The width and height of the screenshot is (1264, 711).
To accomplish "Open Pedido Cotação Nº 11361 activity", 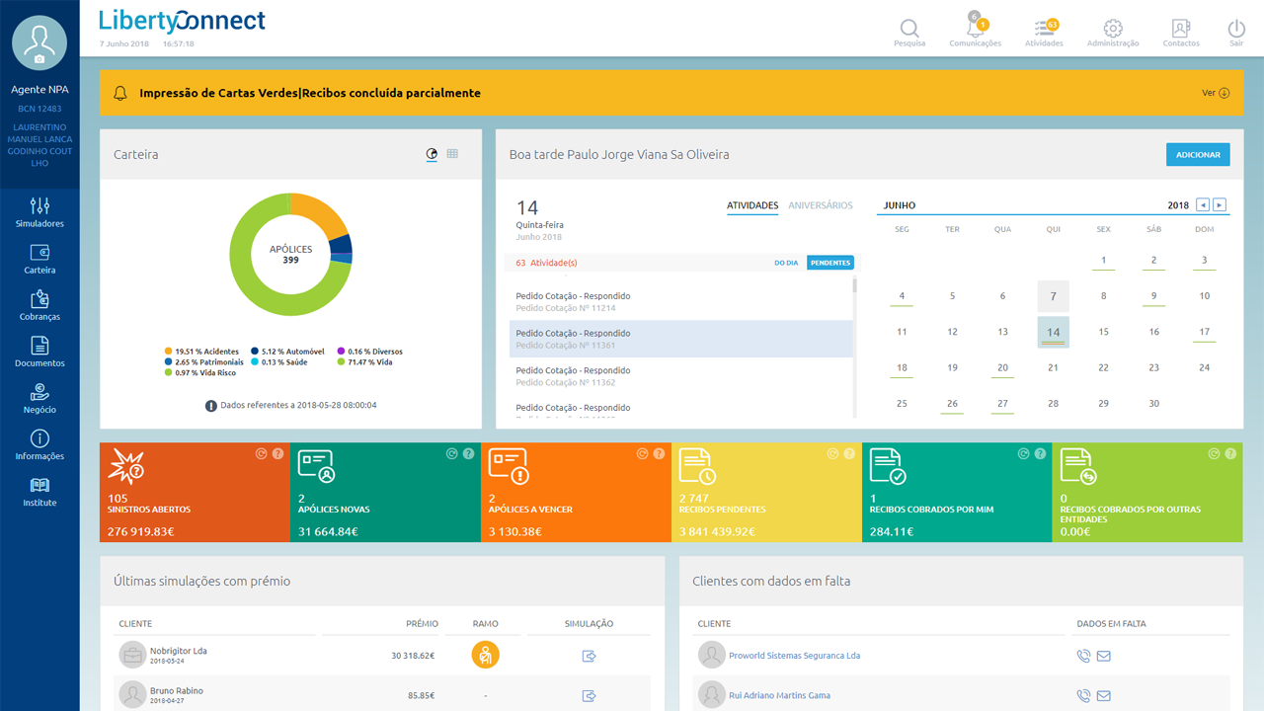I will pyautogui.click(x=681, y=339).
